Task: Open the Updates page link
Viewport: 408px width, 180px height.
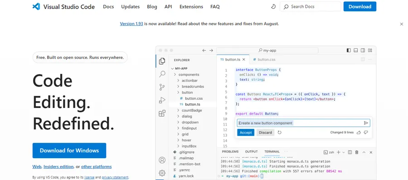Action: [131, 7]
